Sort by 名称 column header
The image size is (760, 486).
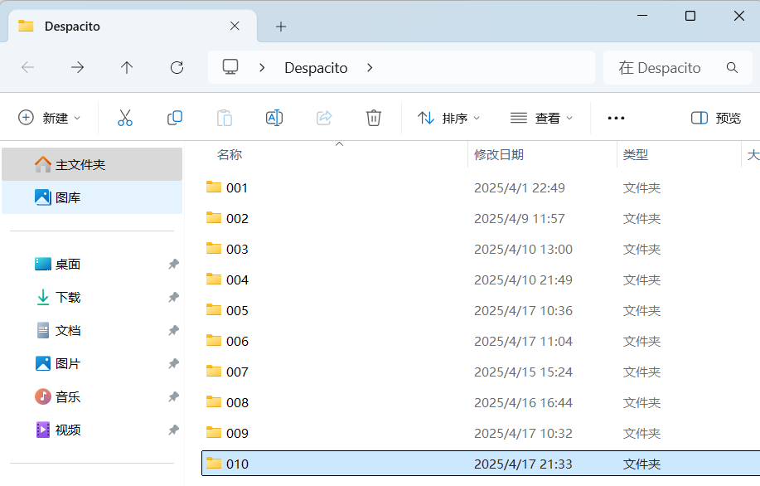pyautogui.click(x=230, y=155)
